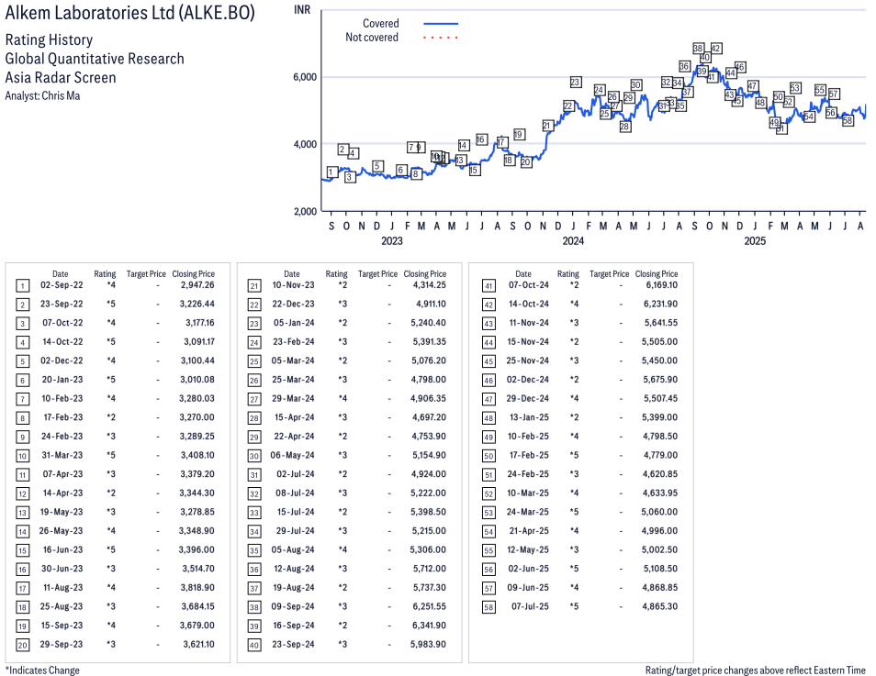Click the '*Indicates Change' footnote
876x676 pixels.
(42, 670)
